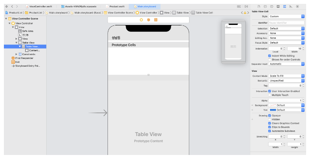Select the View Controller icon in scene dock
Viewport: 310px width, 161px height.
141,20
